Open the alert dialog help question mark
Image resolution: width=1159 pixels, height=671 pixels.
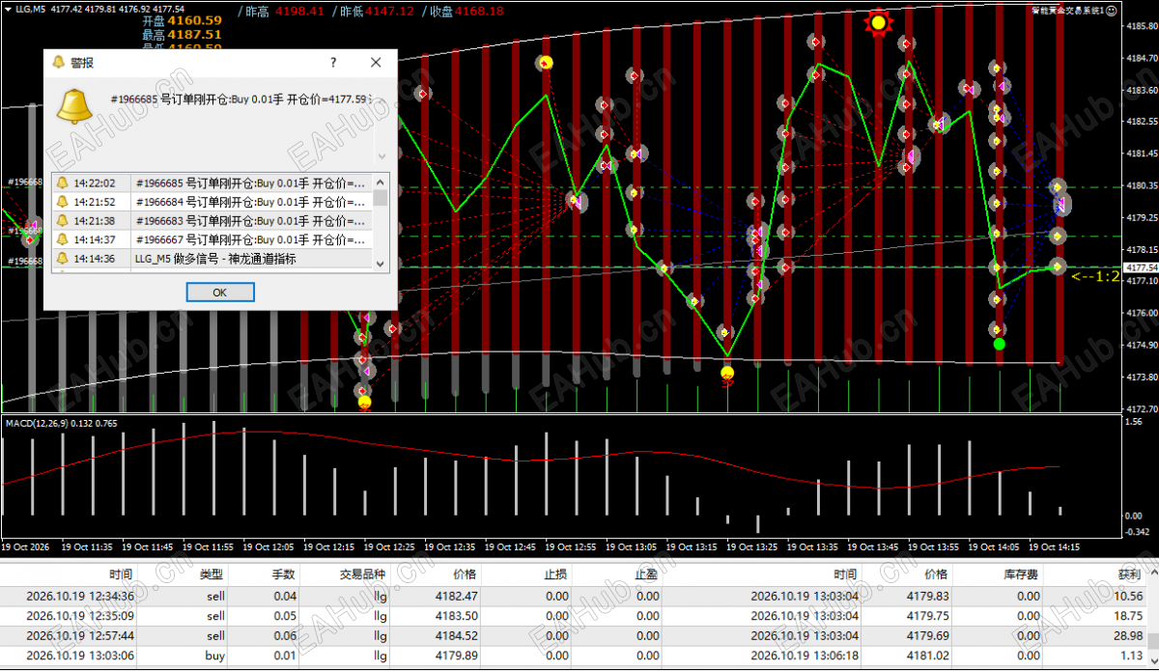(x=333, y=62)
